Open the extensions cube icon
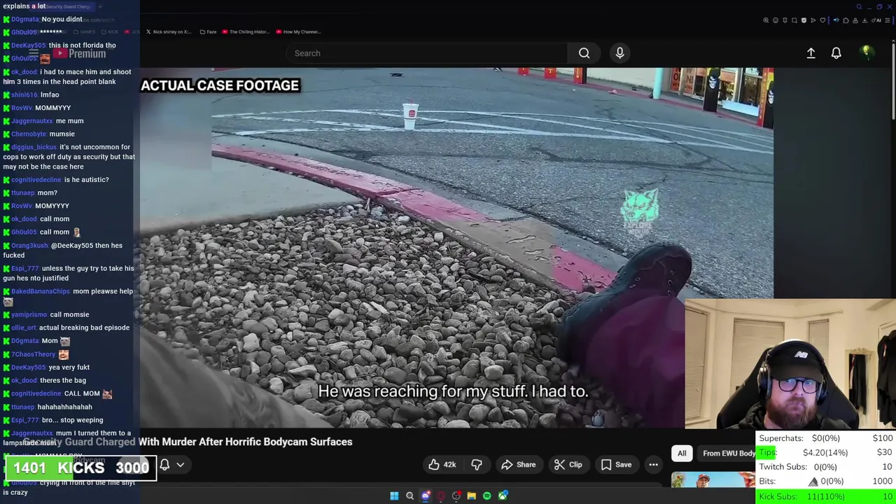Image resolution: width=896 pixels, height=504 pixels. tap(846, 20)
